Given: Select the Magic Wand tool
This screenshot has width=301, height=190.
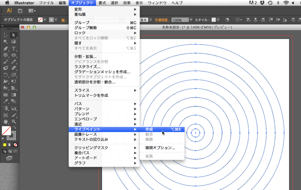Looking at the screenshot, I should (6, 42).
